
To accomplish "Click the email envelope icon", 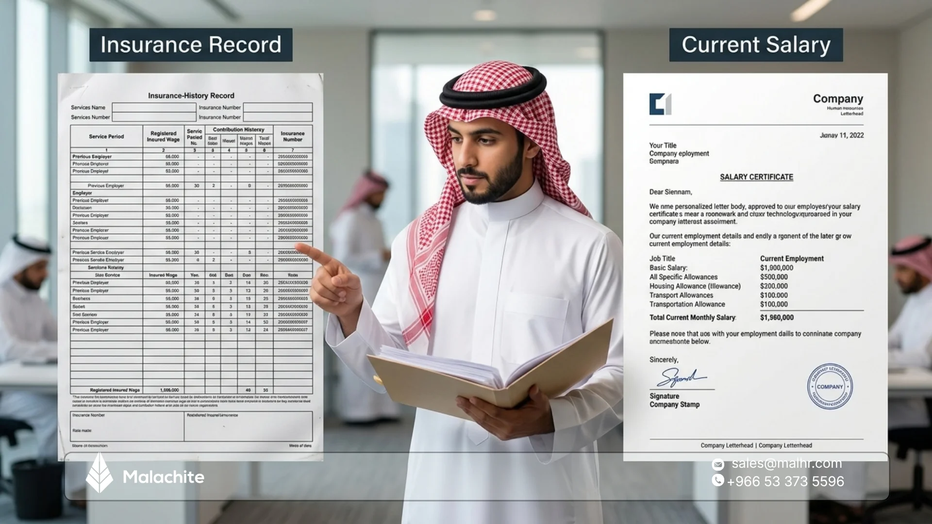I will point(718,465).
